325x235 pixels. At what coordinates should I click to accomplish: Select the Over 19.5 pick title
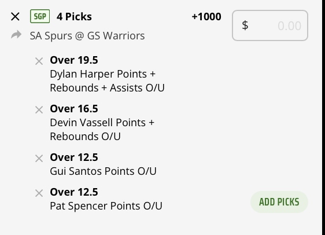(x=74, y=60)
